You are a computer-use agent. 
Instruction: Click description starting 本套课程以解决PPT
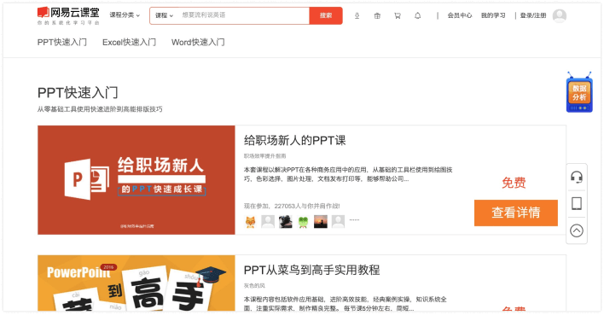coord(348,174)
